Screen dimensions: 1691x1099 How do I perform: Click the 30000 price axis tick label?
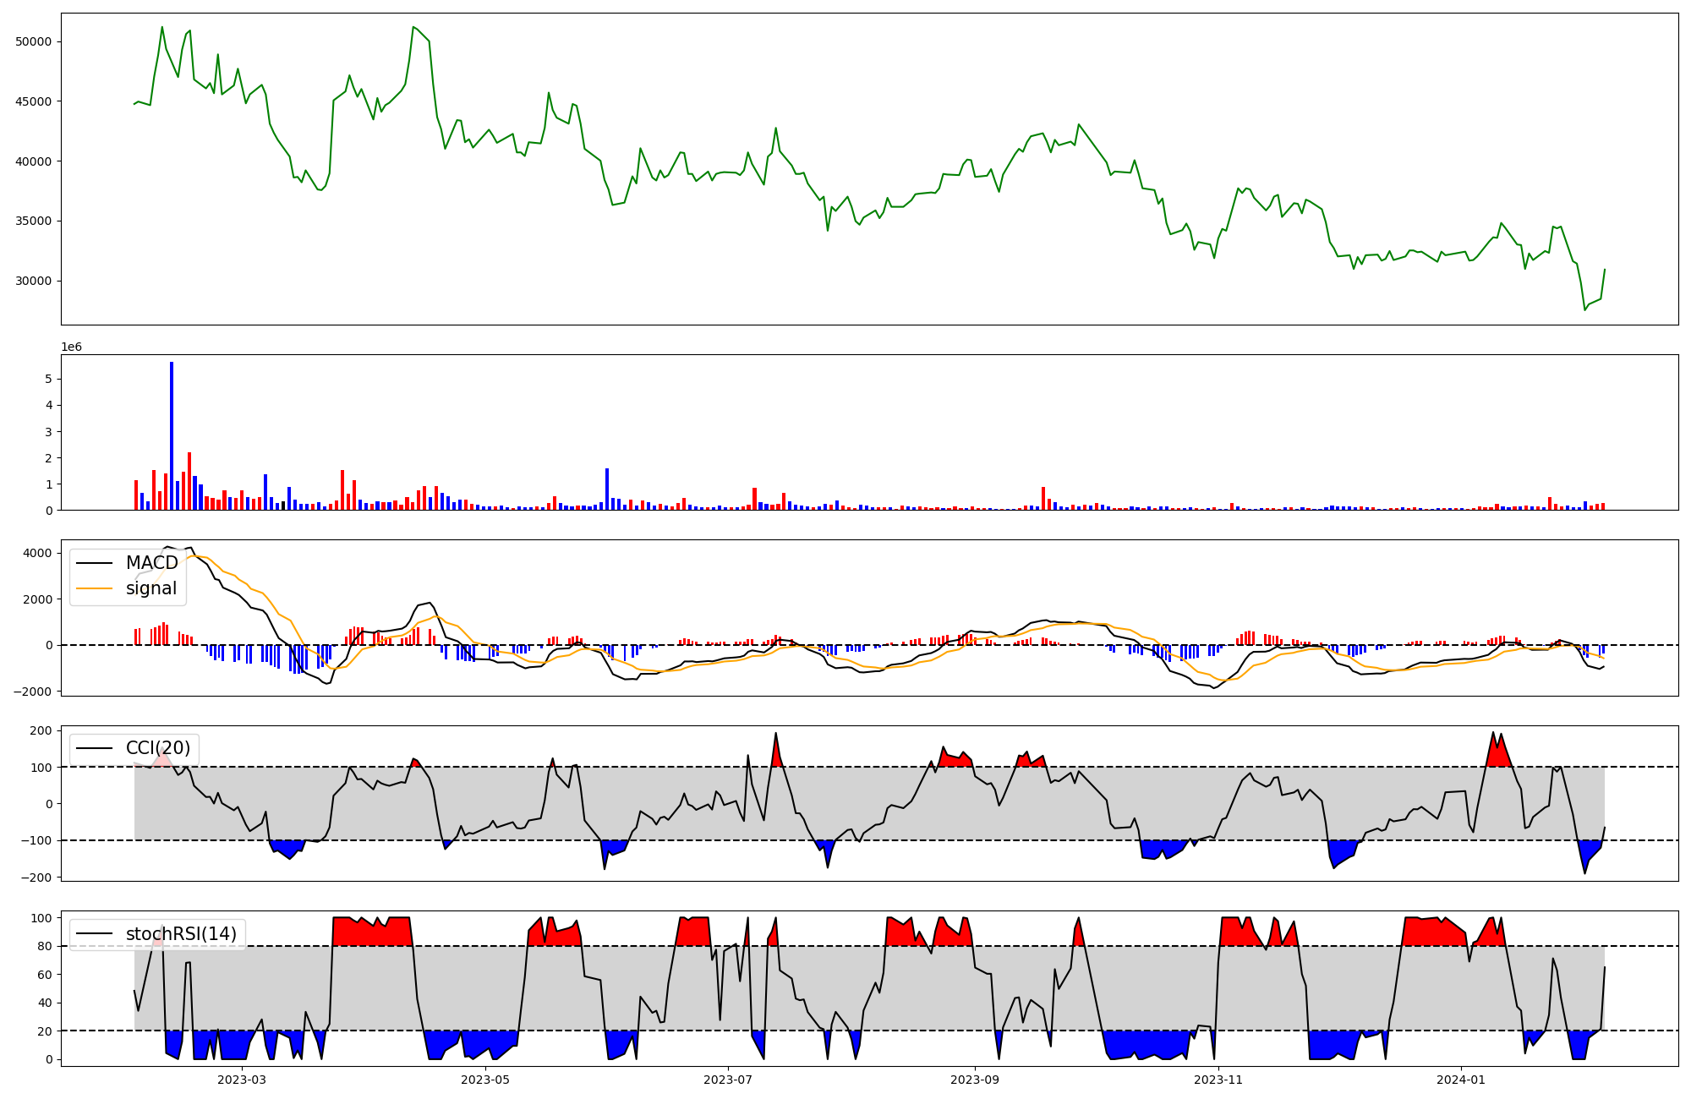coord(34,281)
